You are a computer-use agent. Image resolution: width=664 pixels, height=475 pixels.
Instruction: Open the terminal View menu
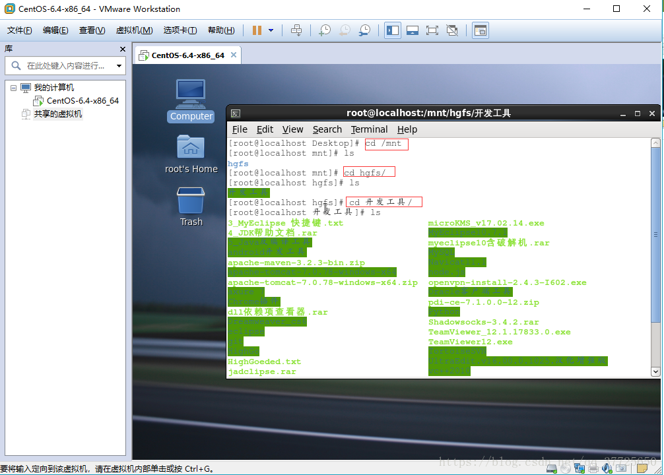[x=292, y=129]
